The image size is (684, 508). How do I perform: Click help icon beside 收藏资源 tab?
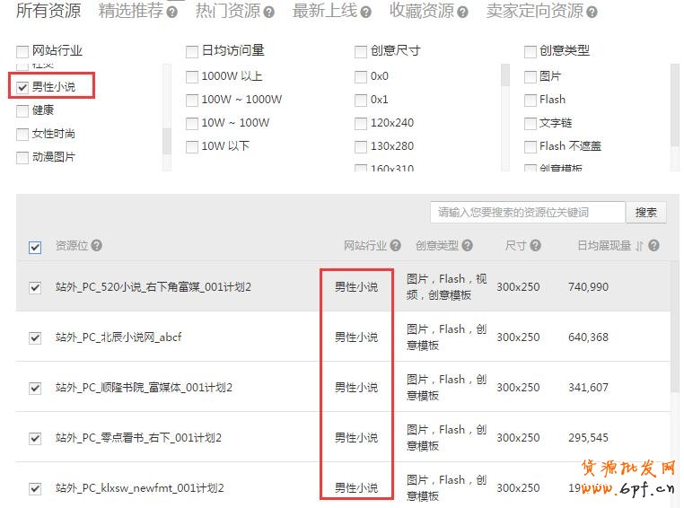tap(462, 13)
